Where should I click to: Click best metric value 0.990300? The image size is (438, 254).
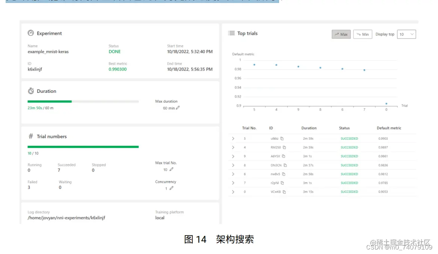click(x=118, y=69)
